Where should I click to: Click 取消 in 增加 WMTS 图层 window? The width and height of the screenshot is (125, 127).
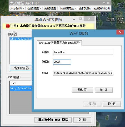coord(82,120)
